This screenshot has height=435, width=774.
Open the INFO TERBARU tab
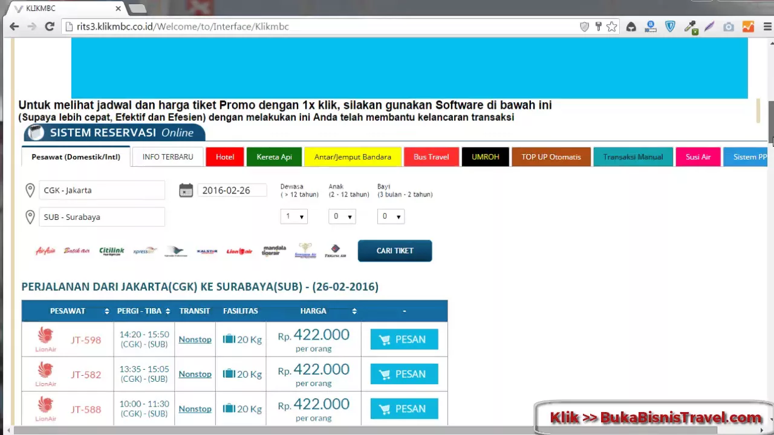pos(167,156)
